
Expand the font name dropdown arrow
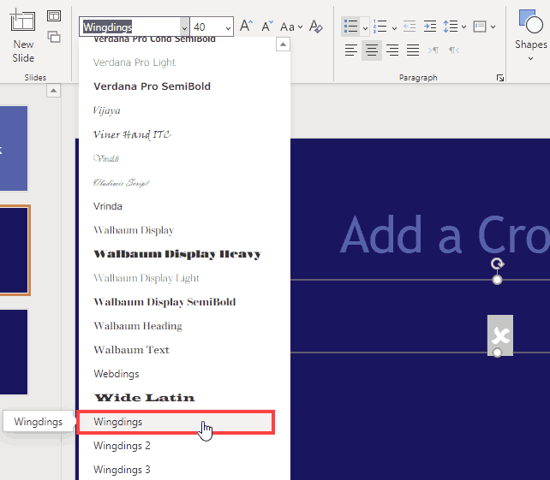click(x=184, y=27)
